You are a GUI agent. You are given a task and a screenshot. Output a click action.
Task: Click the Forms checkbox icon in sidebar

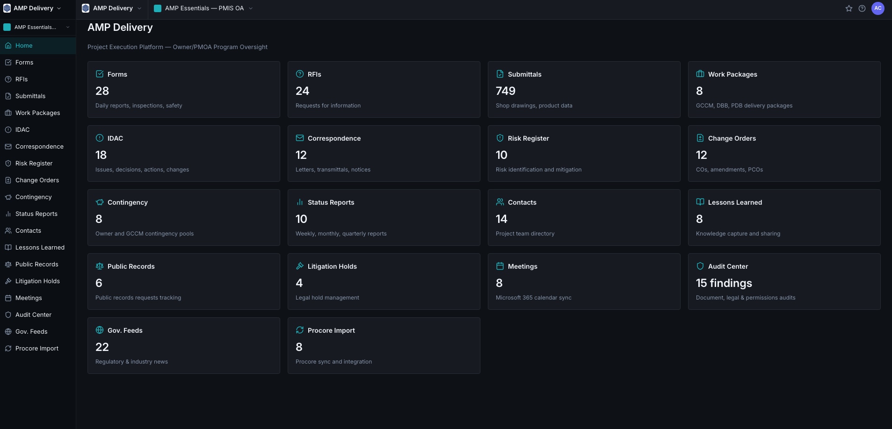coord(8,62)
